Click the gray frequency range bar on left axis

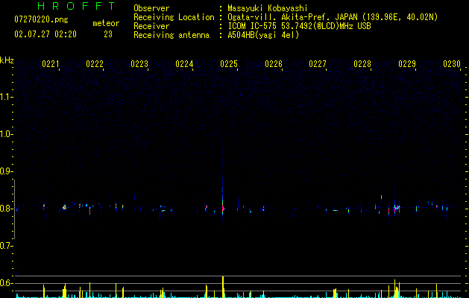coord(14,209)
